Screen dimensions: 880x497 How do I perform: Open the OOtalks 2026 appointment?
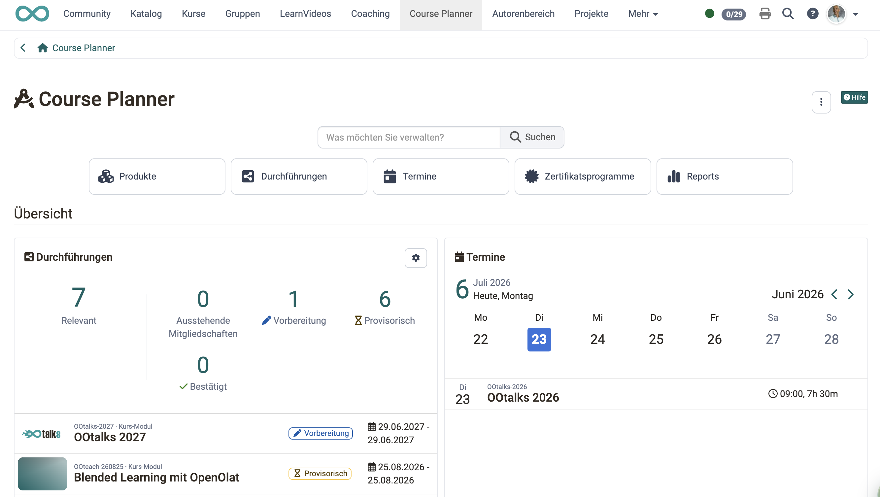[x=523, y=397]
